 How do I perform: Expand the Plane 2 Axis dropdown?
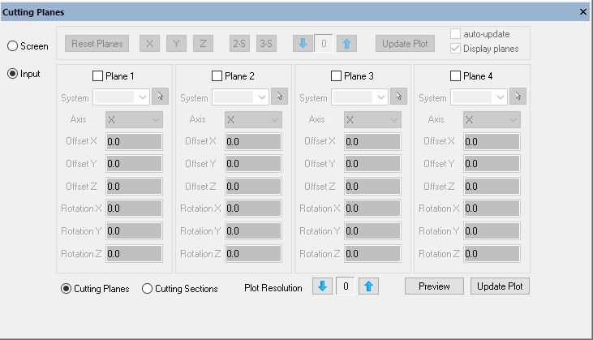(253, 119)
